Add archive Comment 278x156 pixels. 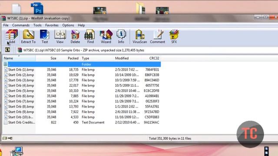point(157,36)
